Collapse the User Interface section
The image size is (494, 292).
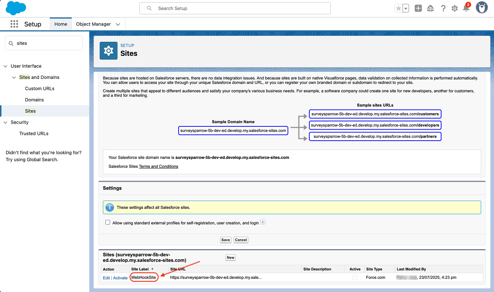pyautogui.click(x=5, y=66)
